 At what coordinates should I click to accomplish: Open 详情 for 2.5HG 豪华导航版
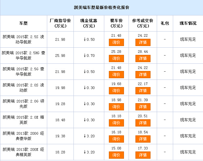pyautogui.click(x=143, y=58)
